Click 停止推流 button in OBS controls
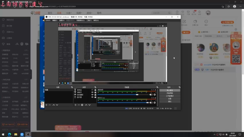 (170, 90)
